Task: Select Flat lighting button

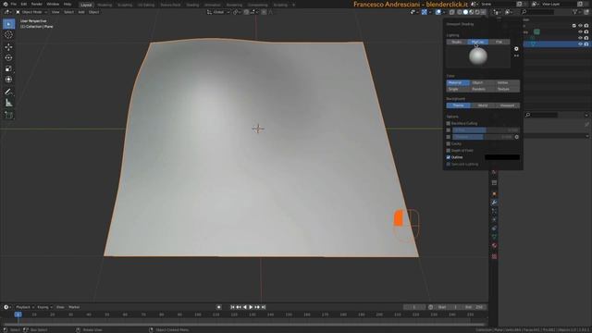Action: pos(499,42)
